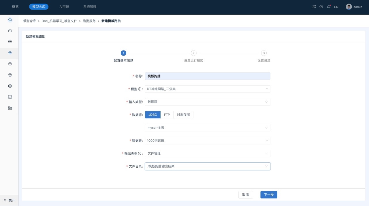
Task: Select JDBC as the data source type
Action: (153, 115)
